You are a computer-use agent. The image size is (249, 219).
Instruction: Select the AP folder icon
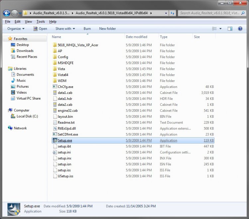click(55, 51)
